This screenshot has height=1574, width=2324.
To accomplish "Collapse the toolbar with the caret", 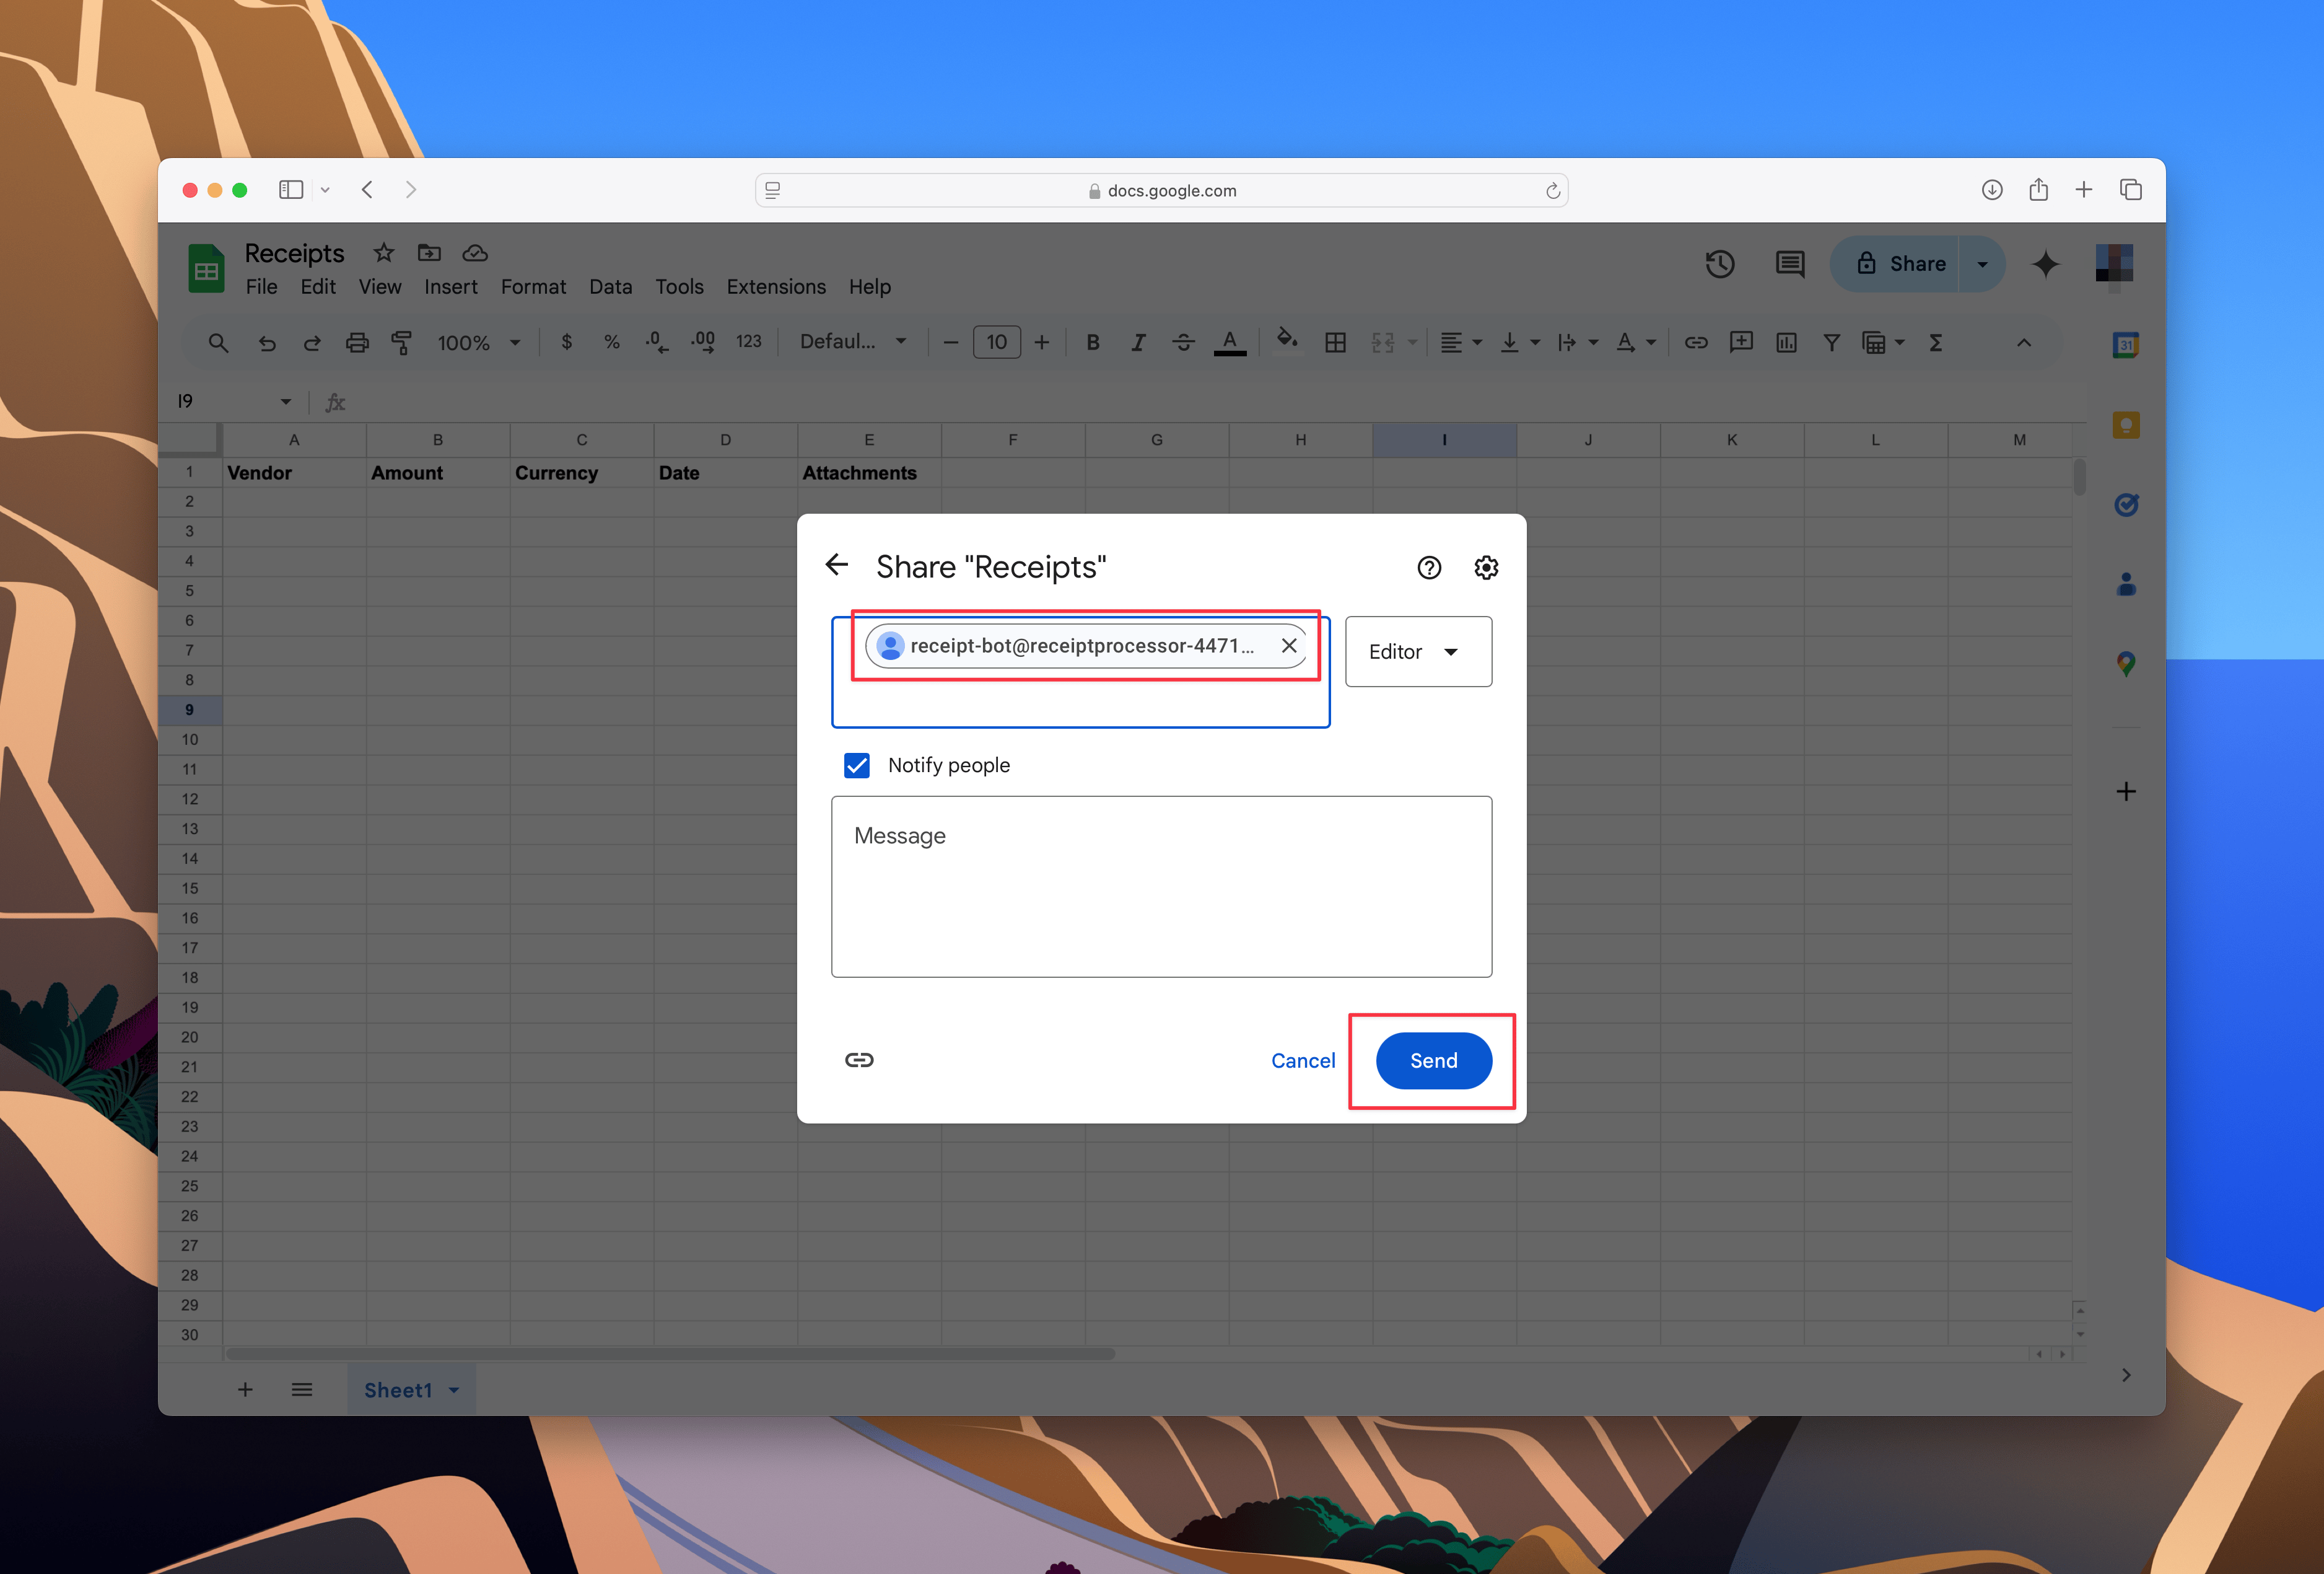I will [x=2024, y=343].
